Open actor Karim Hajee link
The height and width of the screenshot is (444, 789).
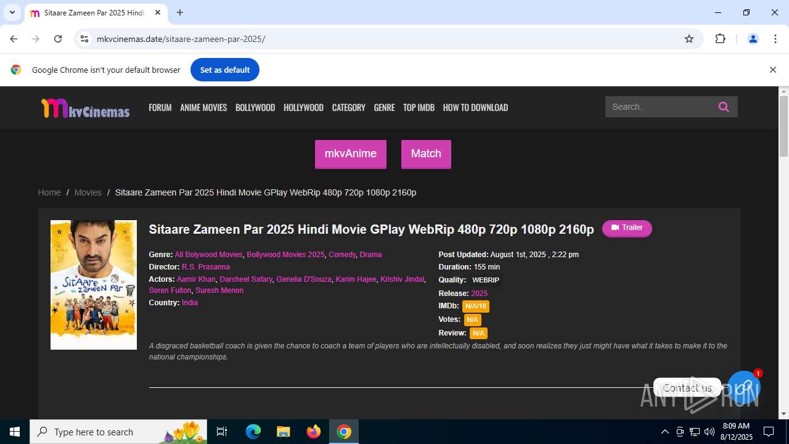[x=356, y=279]
